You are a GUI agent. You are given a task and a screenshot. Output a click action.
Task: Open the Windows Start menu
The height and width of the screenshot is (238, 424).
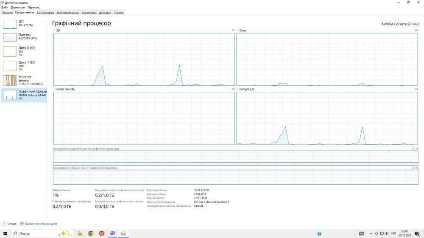pos(5,233)
